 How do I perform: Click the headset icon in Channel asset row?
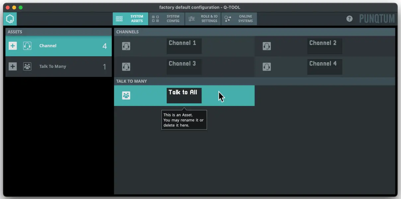tap(27, 46)
